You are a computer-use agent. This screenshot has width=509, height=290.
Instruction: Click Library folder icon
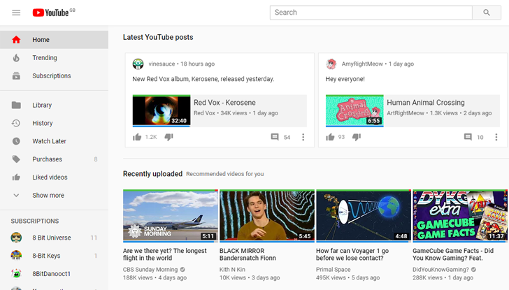(x=16, y=105)
